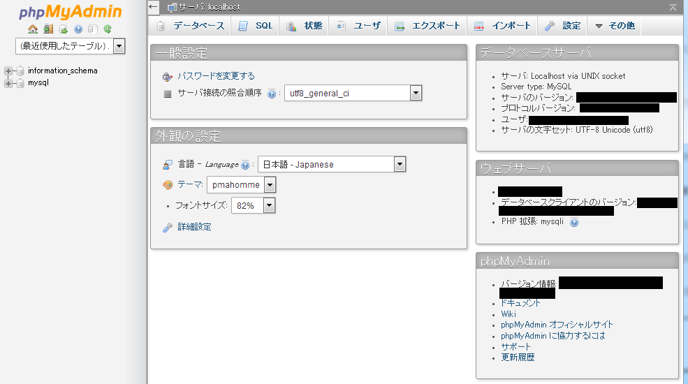Expand the mysql database tree node

(x=8, y=83)
